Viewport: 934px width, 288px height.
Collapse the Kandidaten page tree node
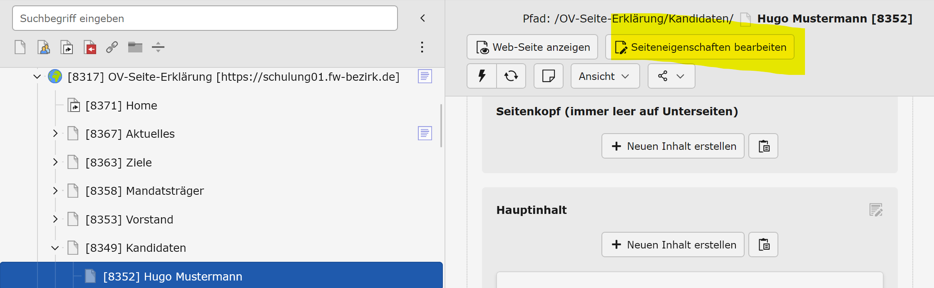pyautogui.click(x=55, y=248)
